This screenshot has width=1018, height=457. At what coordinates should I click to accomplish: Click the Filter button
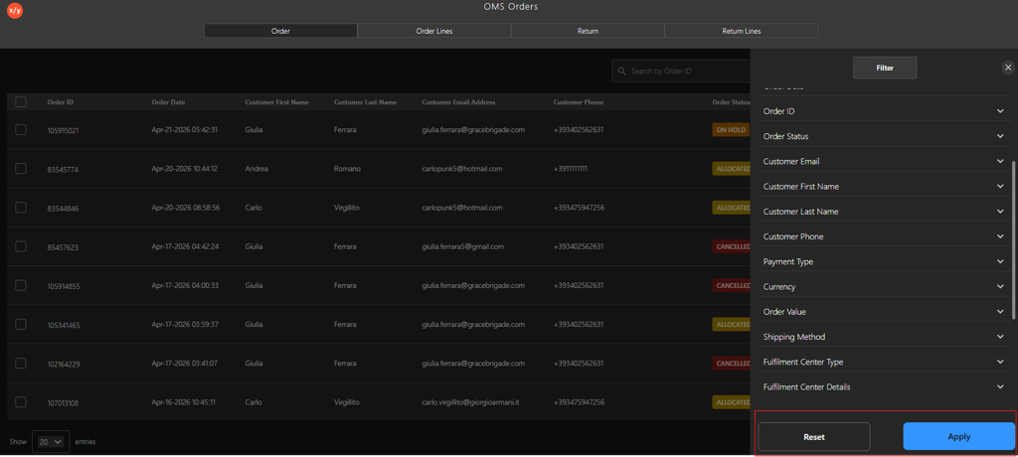[885, 68]
